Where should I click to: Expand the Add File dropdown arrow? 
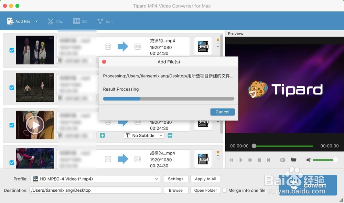point(36,21)
